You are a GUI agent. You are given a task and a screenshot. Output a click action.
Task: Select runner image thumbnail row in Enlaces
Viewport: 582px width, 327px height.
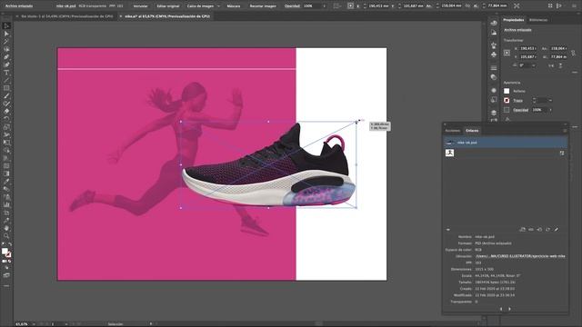click(x=506, y=153)
